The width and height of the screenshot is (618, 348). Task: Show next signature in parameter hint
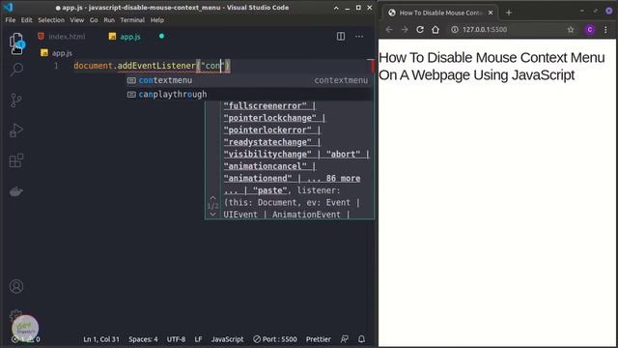(x=212, y=215)
